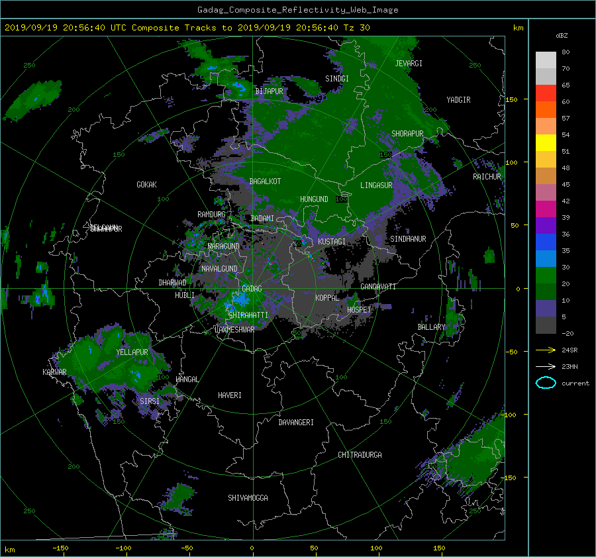Click the strong blue echo cell southwest of GADAG
The height and width of the screenshot is (557, 596).
[240, 301]
